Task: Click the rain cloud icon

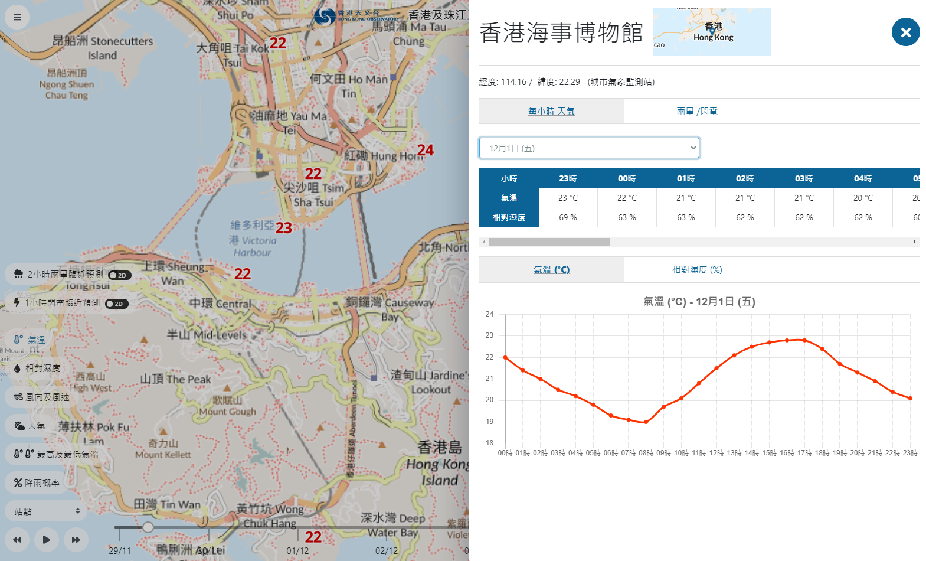Action: (18, 274)
